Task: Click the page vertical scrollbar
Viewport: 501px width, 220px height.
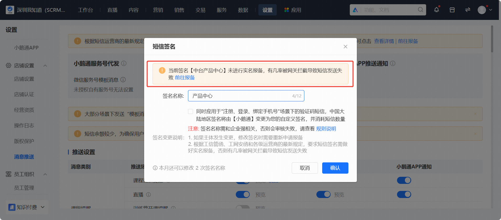Action: click(492, 39)
